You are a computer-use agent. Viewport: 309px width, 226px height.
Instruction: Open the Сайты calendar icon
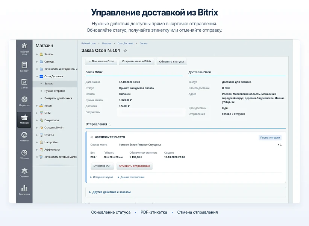(x=24, y=82)
